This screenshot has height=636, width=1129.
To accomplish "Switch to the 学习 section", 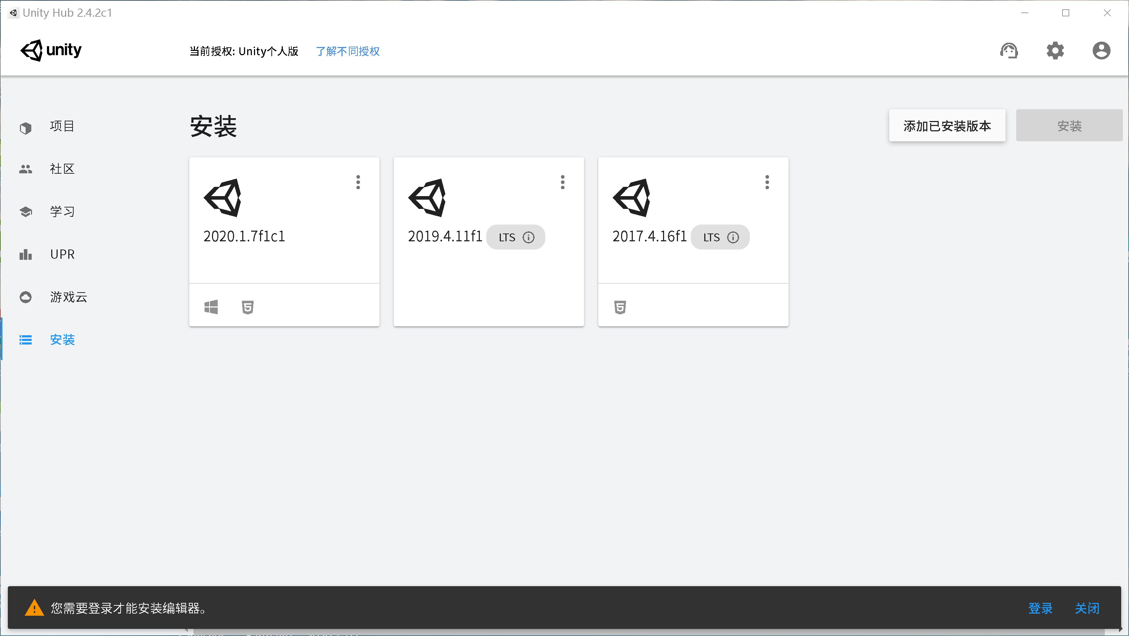I will (x=62, y=211).
